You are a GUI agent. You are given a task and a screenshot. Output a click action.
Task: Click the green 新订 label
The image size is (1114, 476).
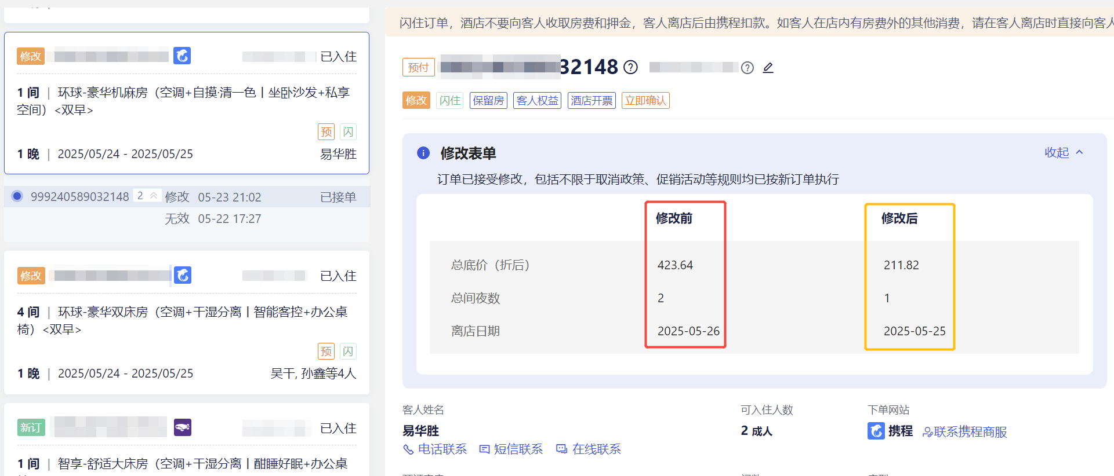click(x=31, y=427)
